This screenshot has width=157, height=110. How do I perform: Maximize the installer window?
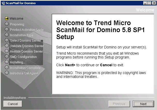coord(149,3)
